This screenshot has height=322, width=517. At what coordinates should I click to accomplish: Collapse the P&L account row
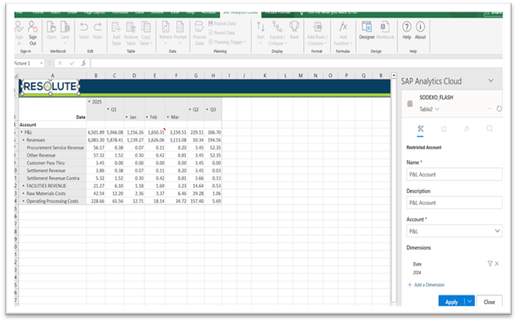tap(21, 132)
